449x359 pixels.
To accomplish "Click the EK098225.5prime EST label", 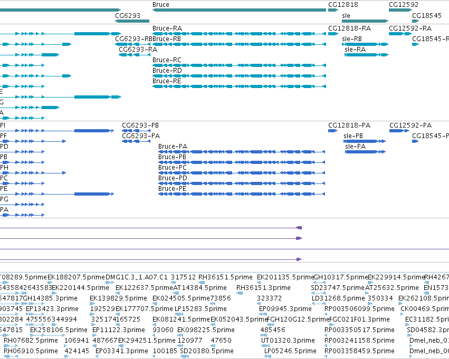I will [206, 330].
